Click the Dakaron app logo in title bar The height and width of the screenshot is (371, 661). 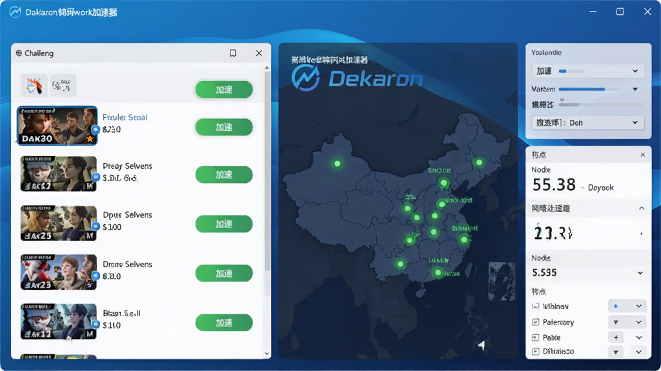pos(15,12)
